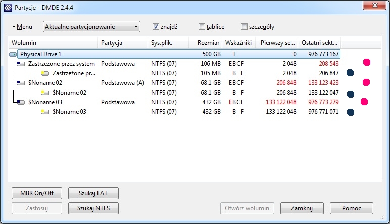Image resolution: width=390 pixels, height=224 pixels.
Task: Click the red 206 848 first sector value
Action: (x=286, y=83)
